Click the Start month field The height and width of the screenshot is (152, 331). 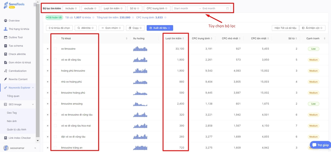[185, 9]
